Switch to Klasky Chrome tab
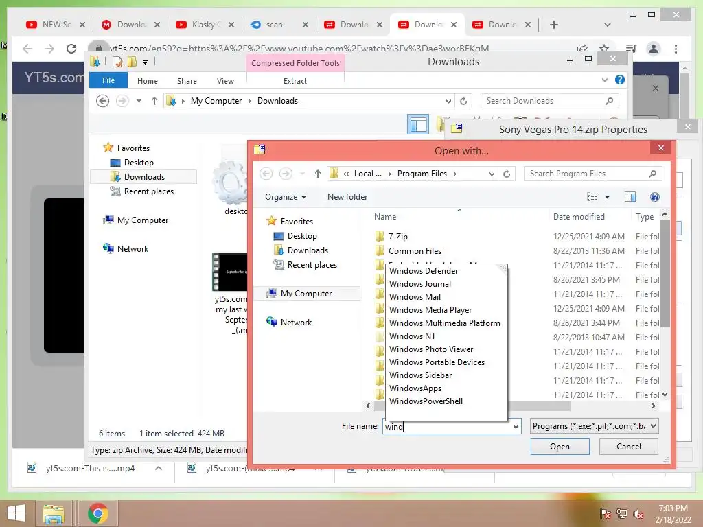 pos(205,25)
